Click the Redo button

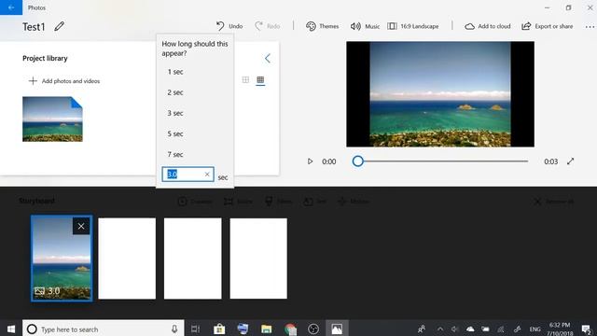[x=268, y=26]
